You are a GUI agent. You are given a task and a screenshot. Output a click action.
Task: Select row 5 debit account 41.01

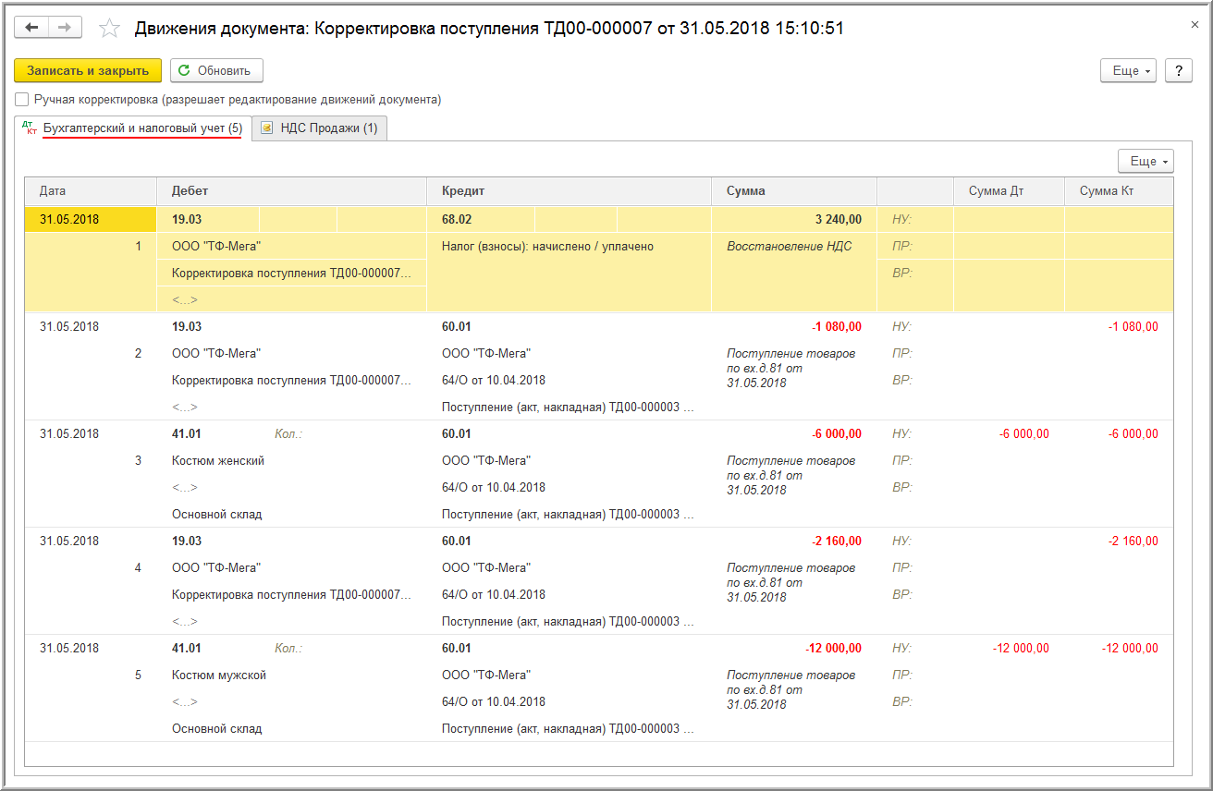click(187, 648)
